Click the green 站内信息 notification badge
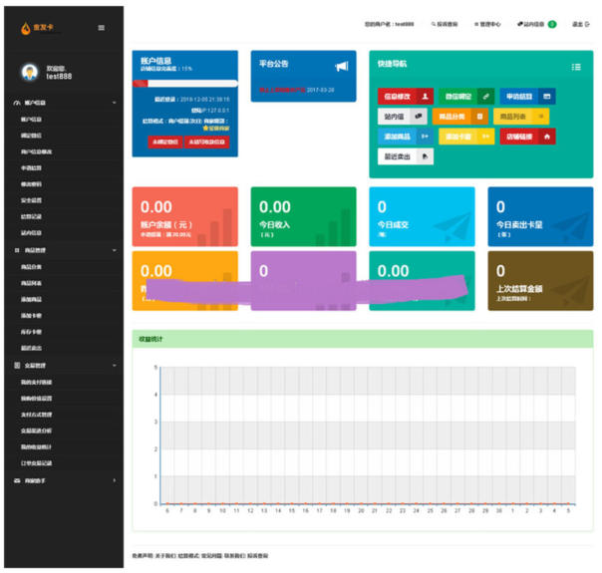The image size is (602, 573). (x=551, y=23)
